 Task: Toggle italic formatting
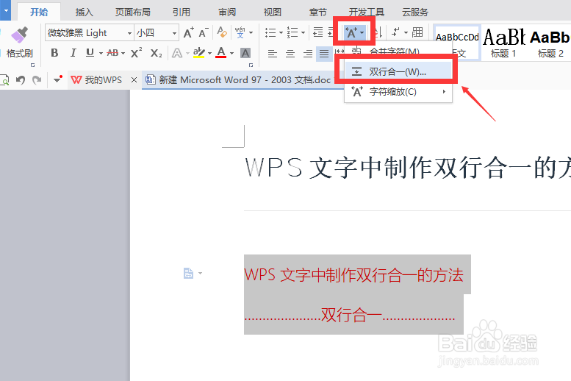pyautogui.click(x=73, y=53)
